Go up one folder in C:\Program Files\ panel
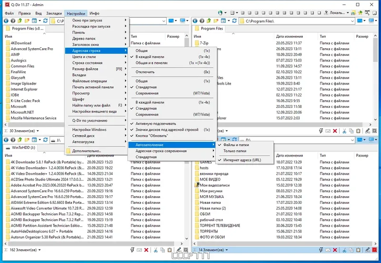 tap(209, 21)
